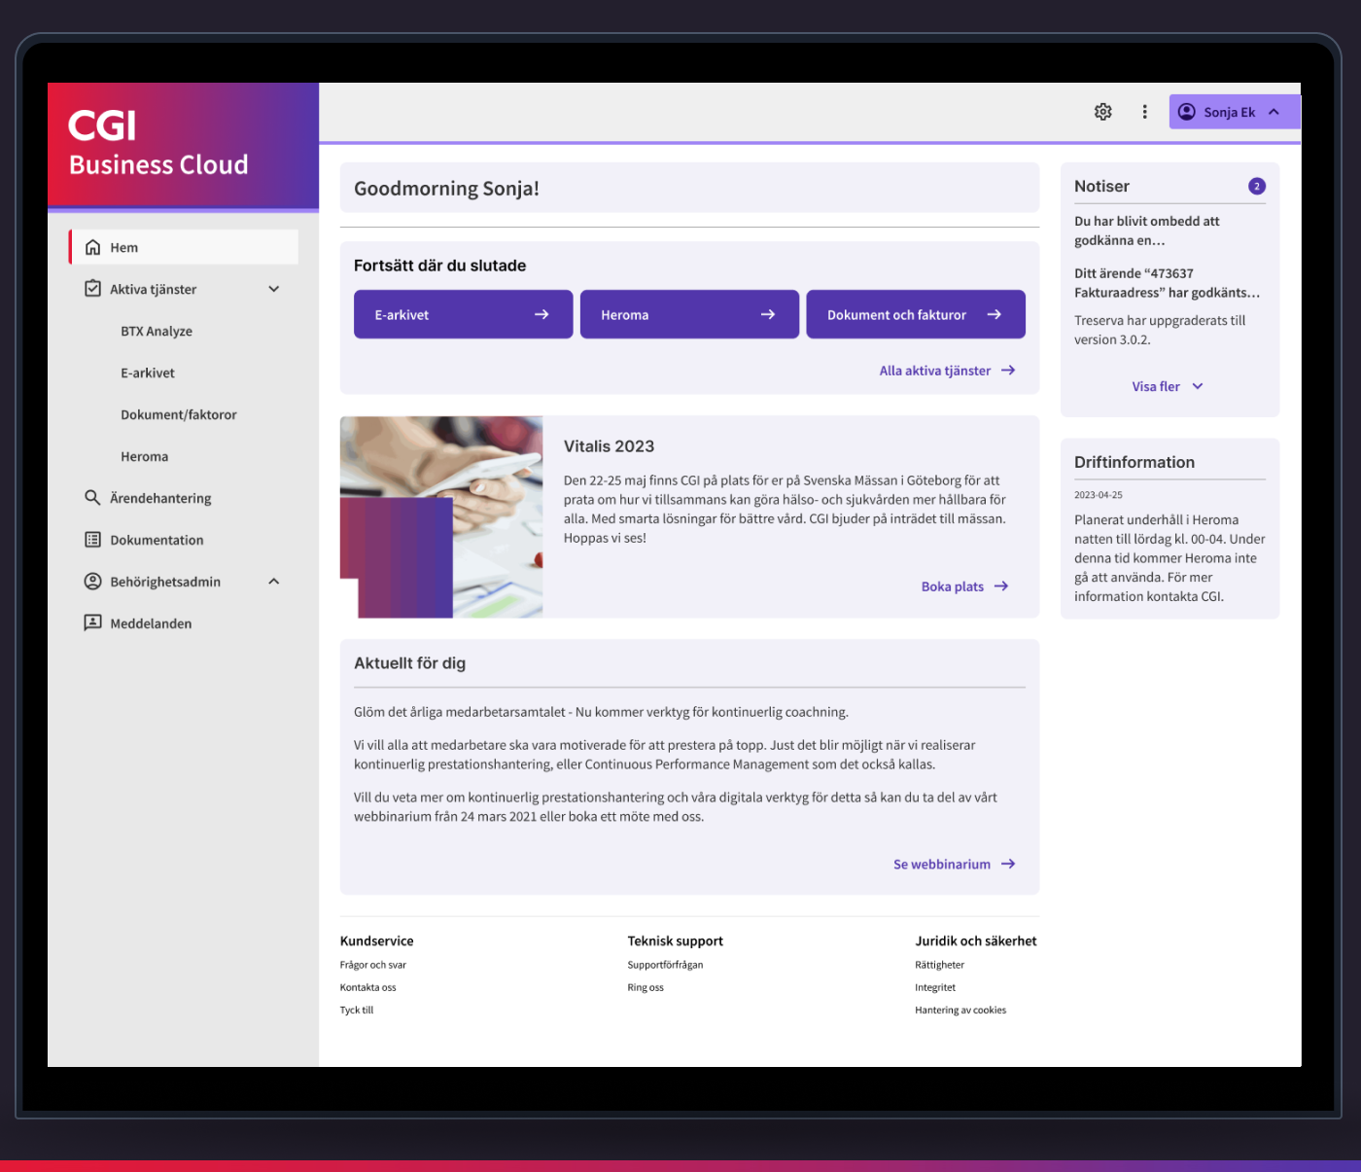Open the Dokument och fakturor button
The image size is (1361, 1172).
pos(916,314)
